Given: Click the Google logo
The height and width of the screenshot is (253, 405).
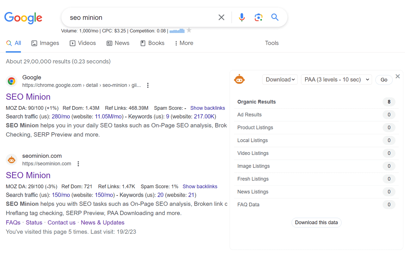Looking at the screenshot, I should 23,18.
